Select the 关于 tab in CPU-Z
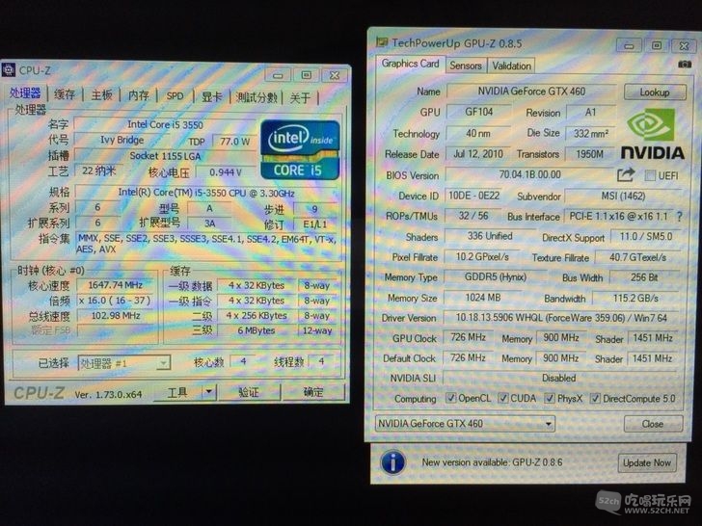The width and height of the screenshot is (702, 526). tap(300, 97)
